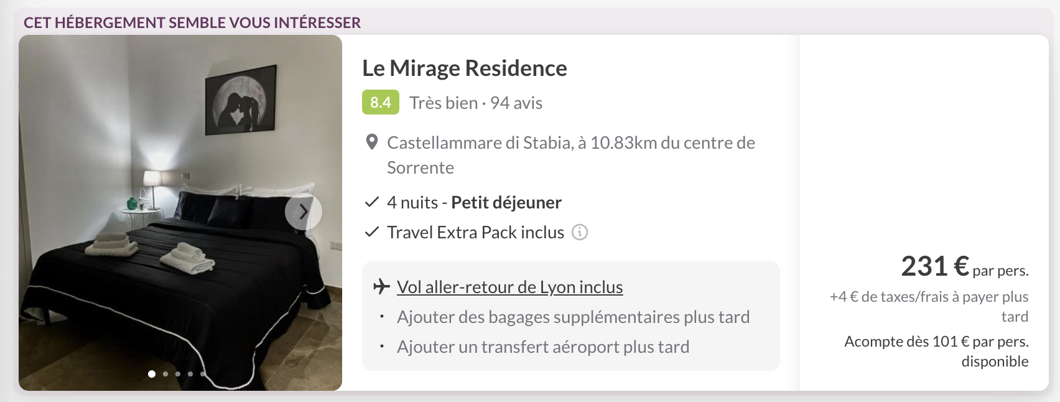Jump to second carousel dot

pos(165,374)
